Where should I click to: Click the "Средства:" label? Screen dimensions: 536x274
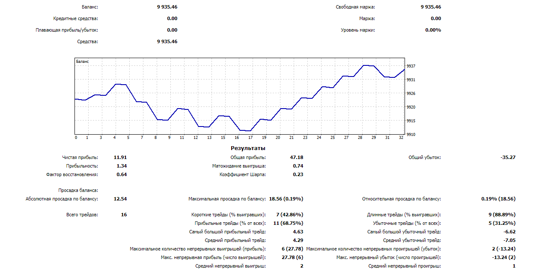pos(87,41)
